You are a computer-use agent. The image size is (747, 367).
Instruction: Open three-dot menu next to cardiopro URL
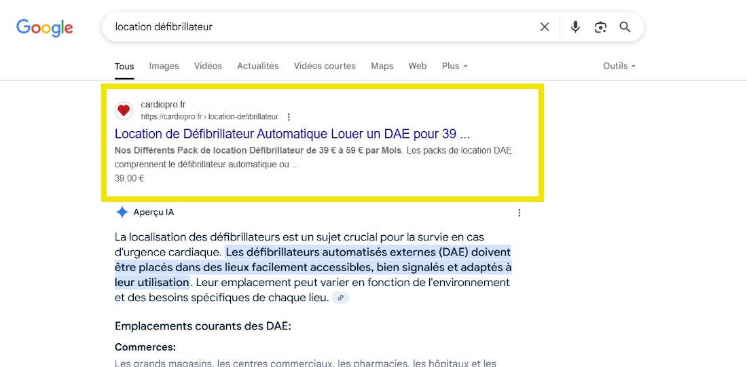click(x=288, y=117)
